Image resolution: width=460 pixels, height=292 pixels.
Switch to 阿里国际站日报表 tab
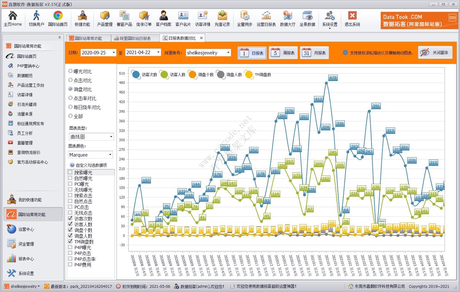[135, 38]
